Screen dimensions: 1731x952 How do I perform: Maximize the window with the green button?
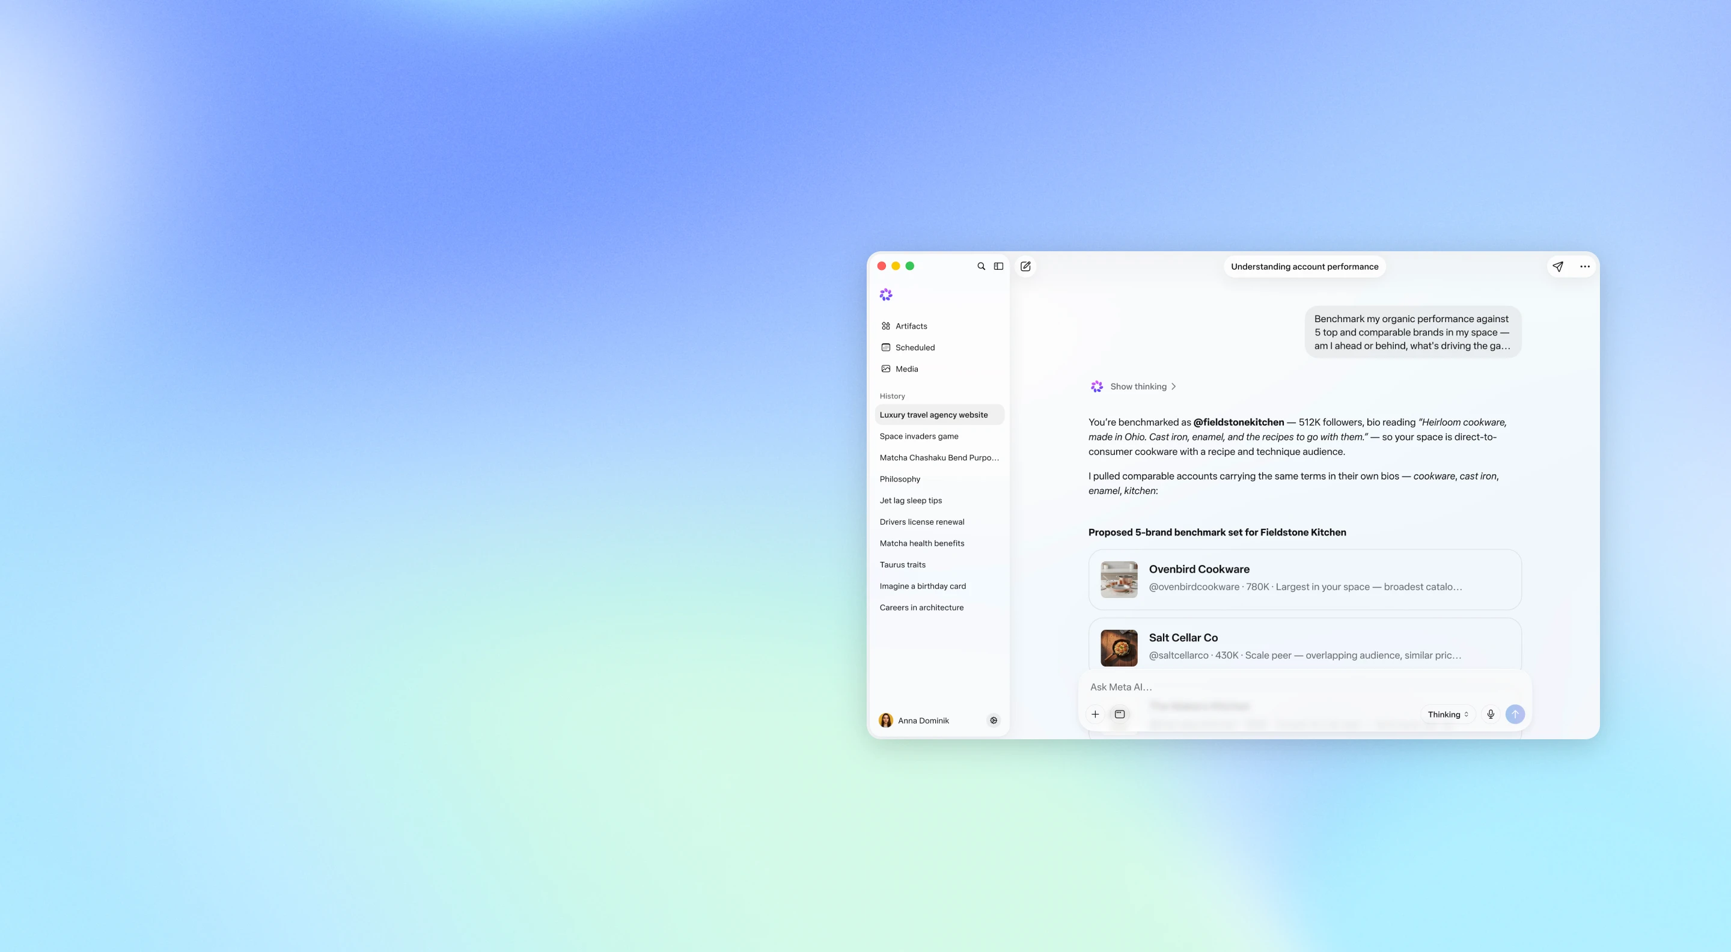tap(910, 266)
